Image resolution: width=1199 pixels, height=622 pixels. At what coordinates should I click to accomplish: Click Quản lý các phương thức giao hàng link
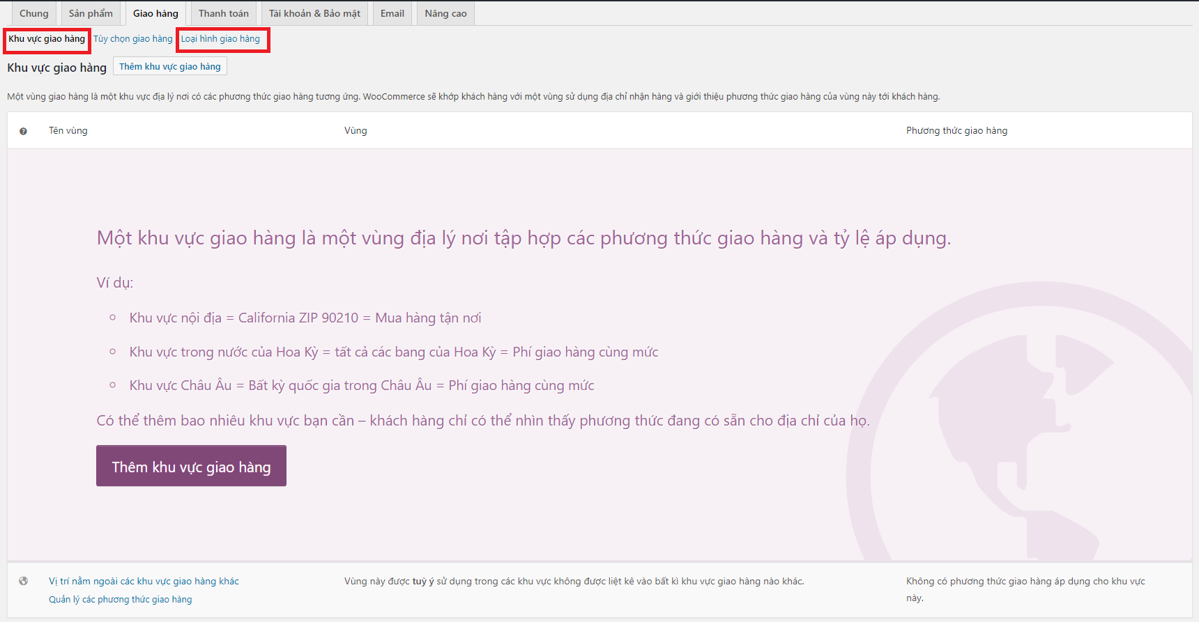120,599
